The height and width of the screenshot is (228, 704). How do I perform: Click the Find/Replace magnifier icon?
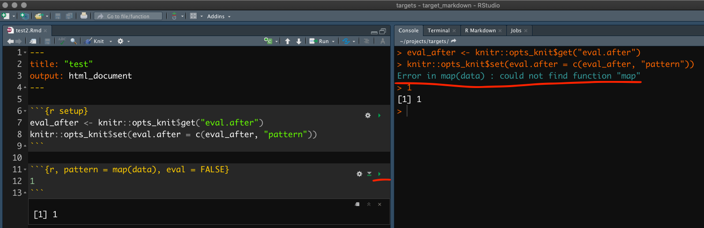pos(74,41)
